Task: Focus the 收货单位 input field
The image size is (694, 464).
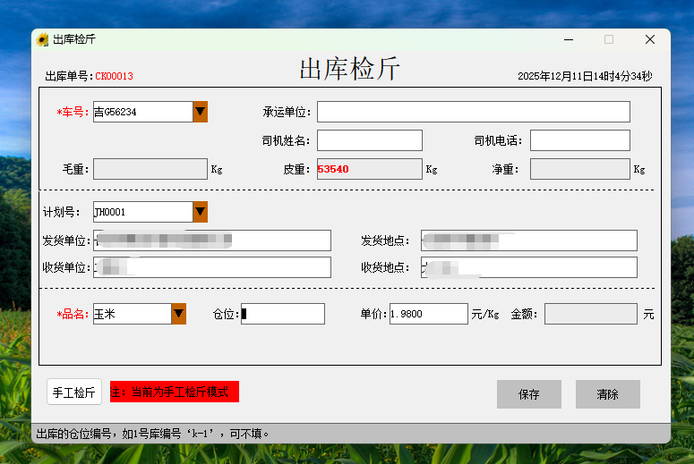Action: pyautogui.click(x=212, y=267)
